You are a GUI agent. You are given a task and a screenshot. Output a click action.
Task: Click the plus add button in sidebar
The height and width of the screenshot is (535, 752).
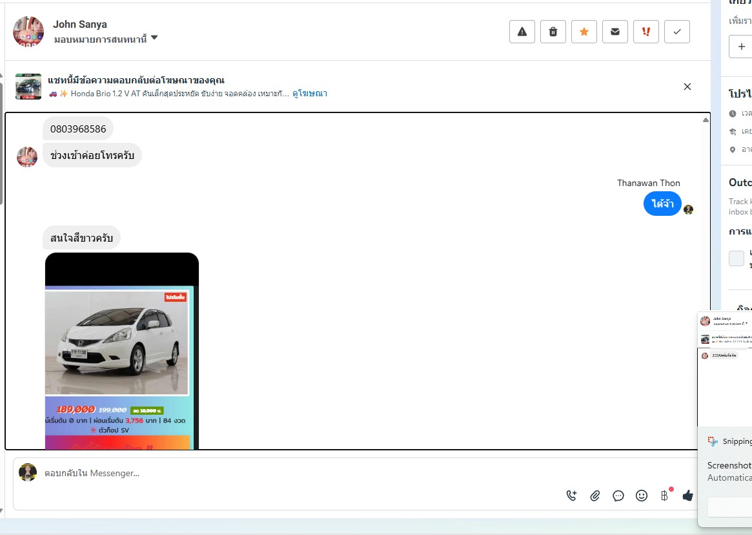point(741,47)
